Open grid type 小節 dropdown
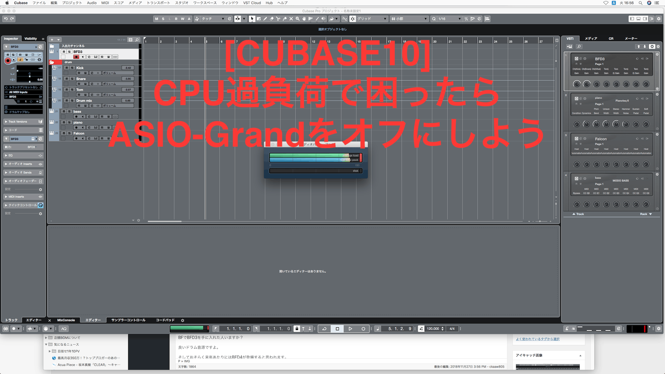665x374 pixels. 409,19
